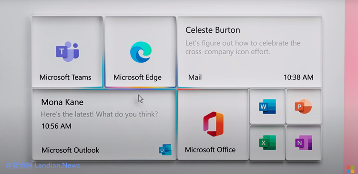The width and height of the screenshot is (358, 174).
Task: Click the Microsoft Outlook label text
Action: [x=71, y=150]
